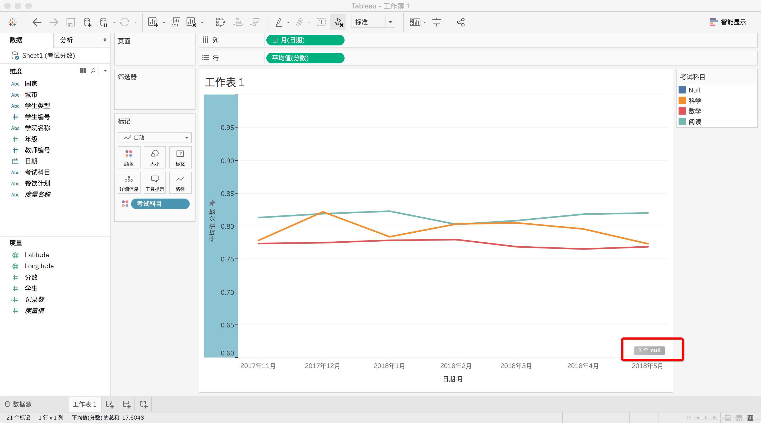Click the share workbook icon
Screen dimensions: 761x423
pyautogui.click(x=461, y=22)
